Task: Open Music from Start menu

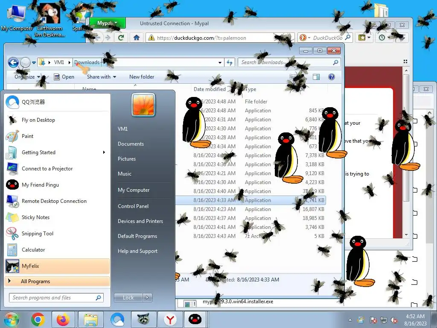Action: 124,174
